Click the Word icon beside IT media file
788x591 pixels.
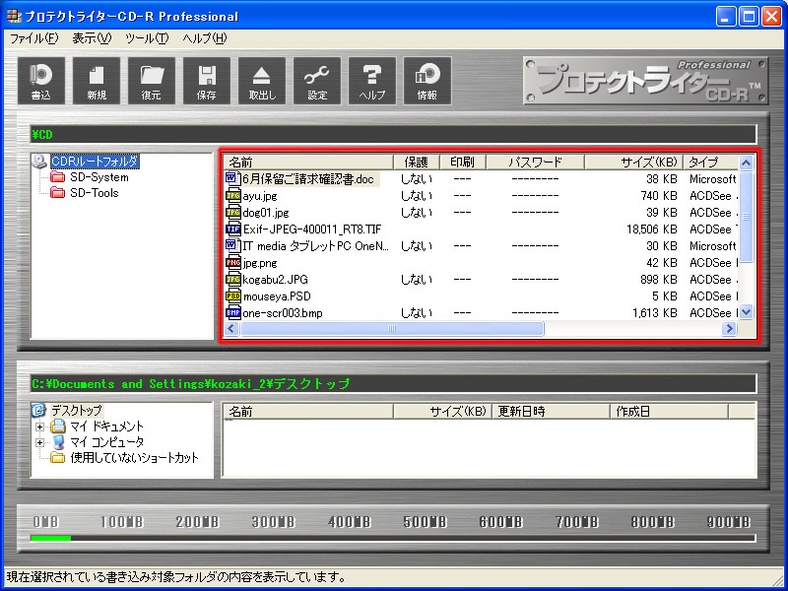[x=232, y=245]
